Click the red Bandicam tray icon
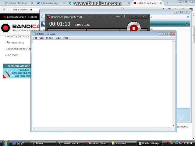The width and height of the screenshot is (195, 146). (168, 143)
